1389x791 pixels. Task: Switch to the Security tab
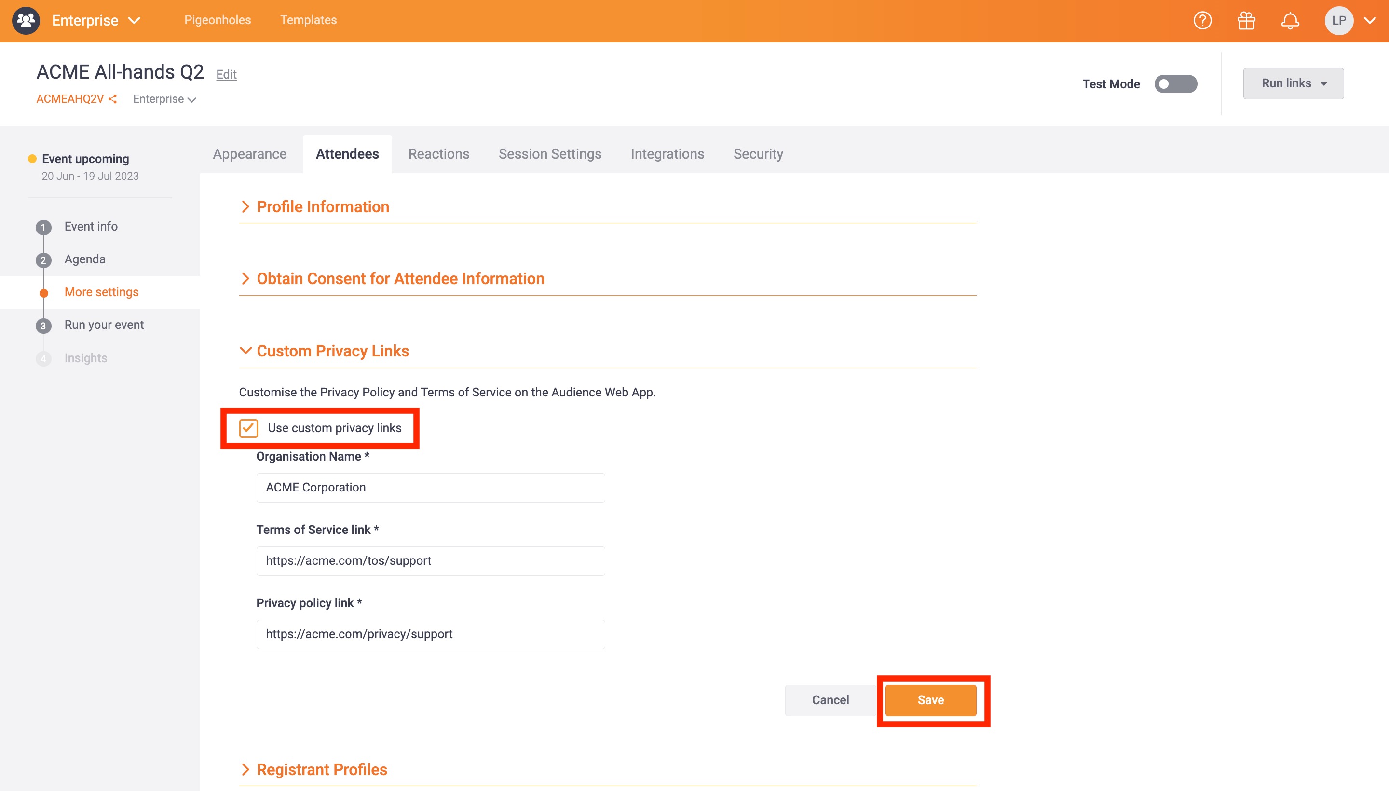pyautogui.click(x=758, y=154)
